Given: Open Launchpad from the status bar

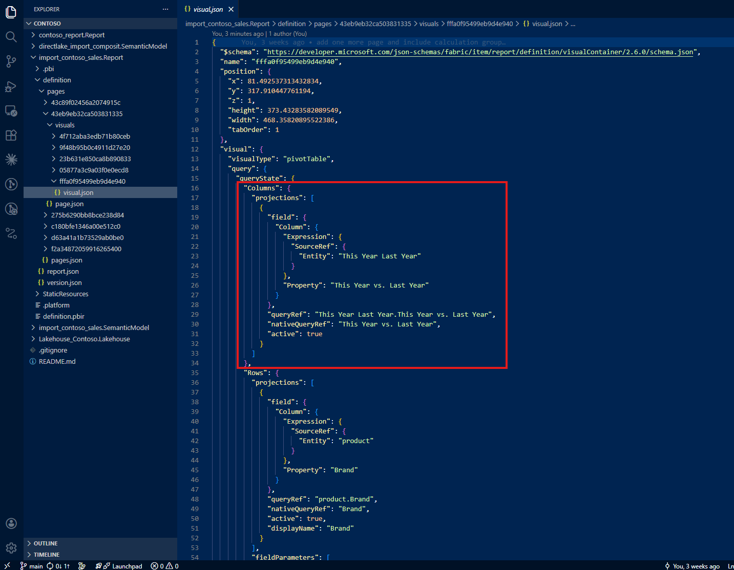Looking at the screenshot, I should [x=119, y=566].
